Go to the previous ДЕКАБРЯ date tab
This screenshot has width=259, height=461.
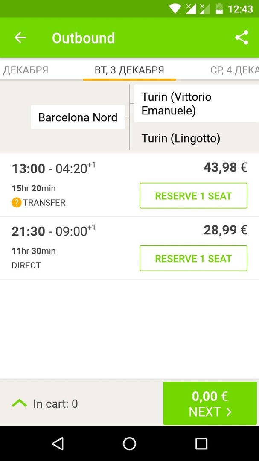coord(26,70)
